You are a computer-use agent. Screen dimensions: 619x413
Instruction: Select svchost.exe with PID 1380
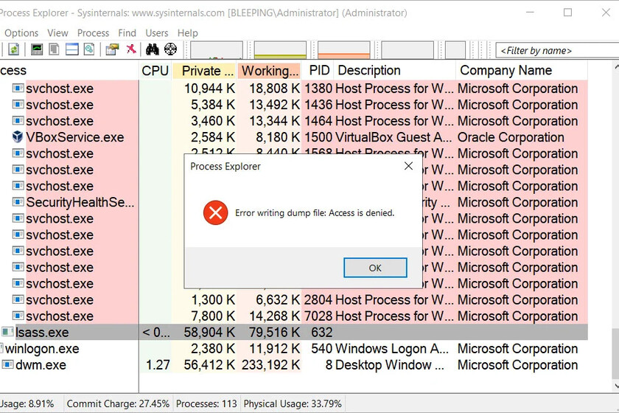[294, 88]
